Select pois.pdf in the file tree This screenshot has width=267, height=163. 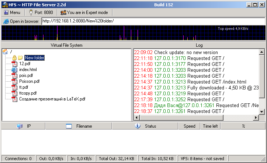coord(26,75)
